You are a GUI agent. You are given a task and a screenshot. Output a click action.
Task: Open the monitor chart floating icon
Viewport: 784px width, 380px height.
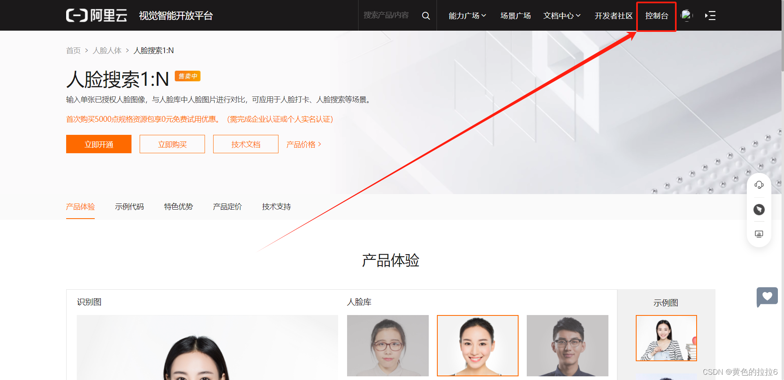pos(759,234)
